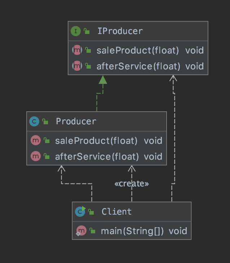Click the static method icon beside main
Viewport: 230px width, 263px height.
[81, 231]
